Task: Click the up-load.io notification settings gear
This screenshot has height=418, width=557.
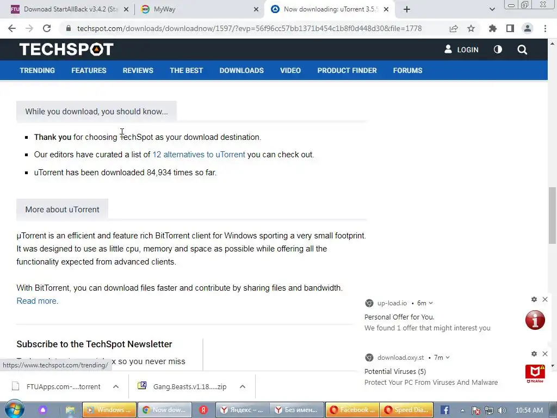Action: tap(534, 299)
